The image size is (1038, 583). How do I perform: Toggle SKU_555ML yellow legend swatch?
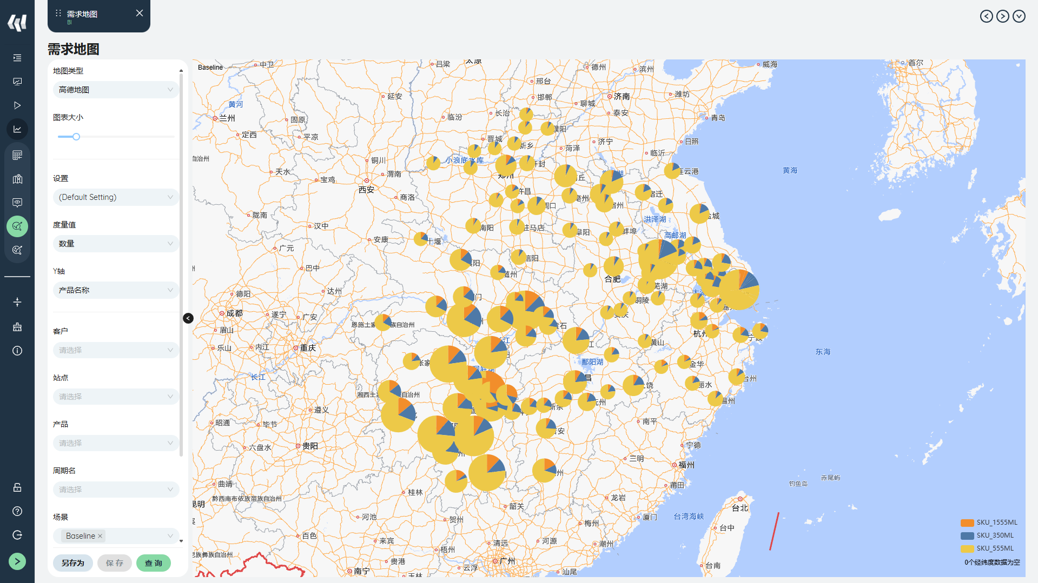pos(967,548)
